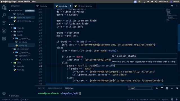This screenshot has width=180, height=101.
Task: Select the signin.py editor tab
Action: (x=63, y=6)
